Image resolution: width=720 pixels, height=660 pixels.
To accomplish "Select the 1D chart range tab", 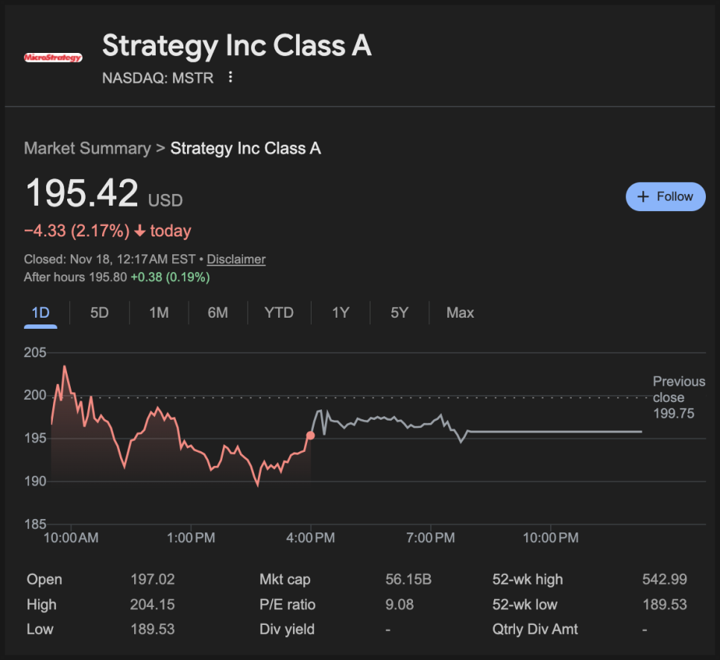I will pyautogui.click(x=40, y=312).
